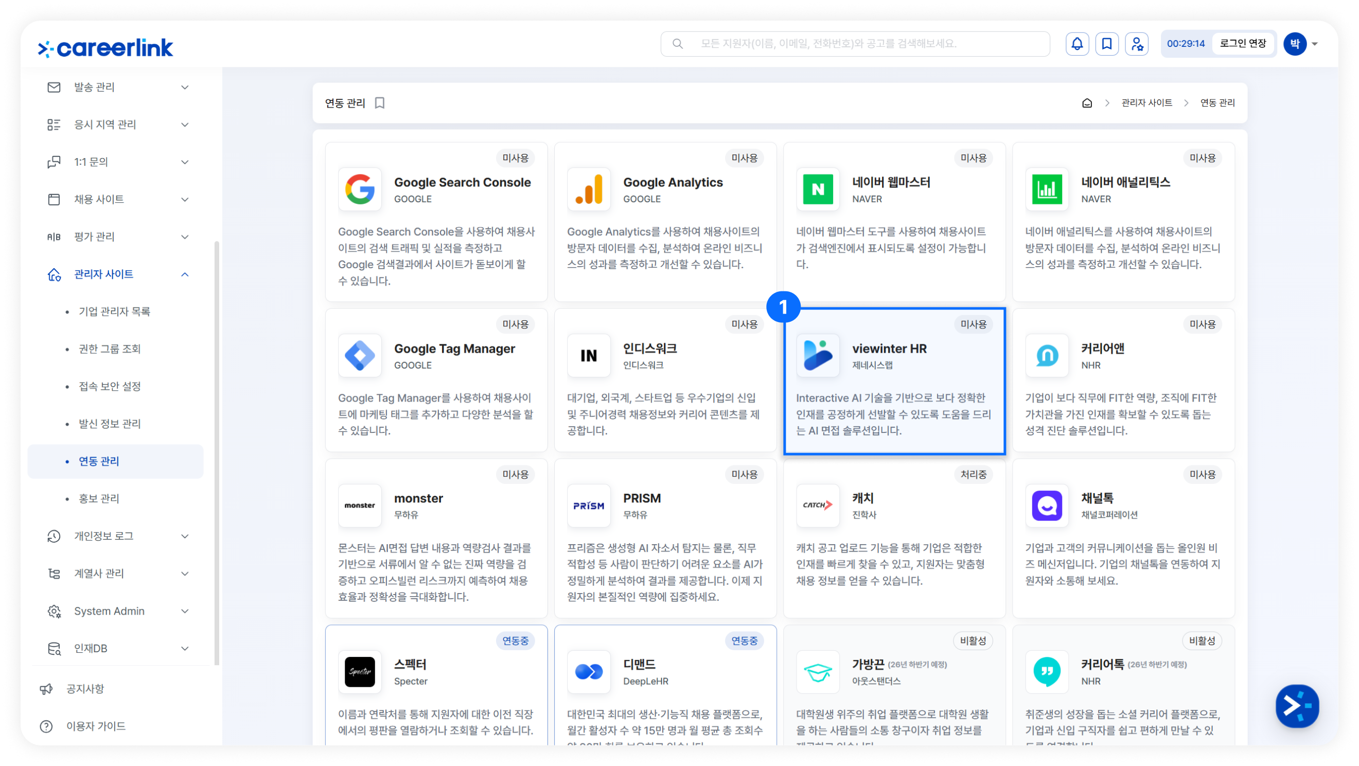Click the 'Google Search Console' card title
The height and width of the screenshot is (766, 1359).
462,182
